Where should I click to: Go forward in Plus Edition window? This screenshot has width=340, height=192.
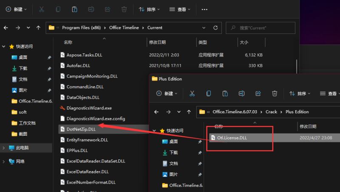pyautogui.click(x=168, y=112)
